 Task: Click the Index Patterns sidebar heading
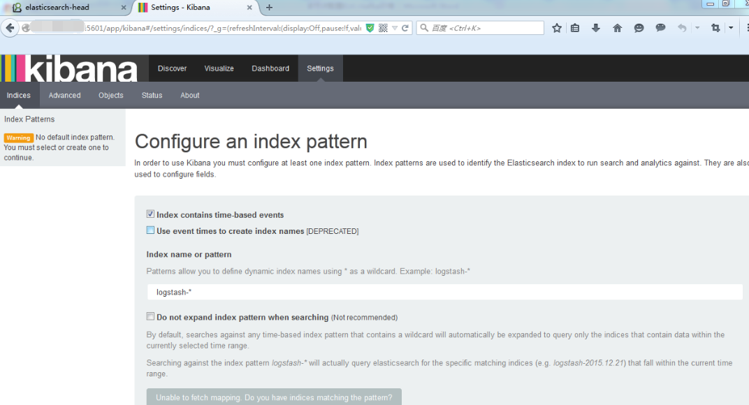pos(29,119)
